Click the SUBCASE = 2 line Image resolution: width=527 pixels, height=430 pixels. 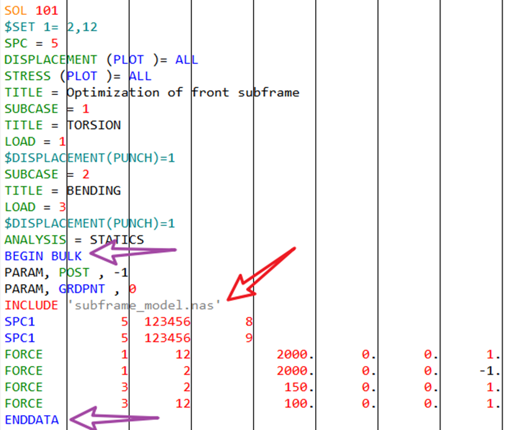tap(47, 174)
